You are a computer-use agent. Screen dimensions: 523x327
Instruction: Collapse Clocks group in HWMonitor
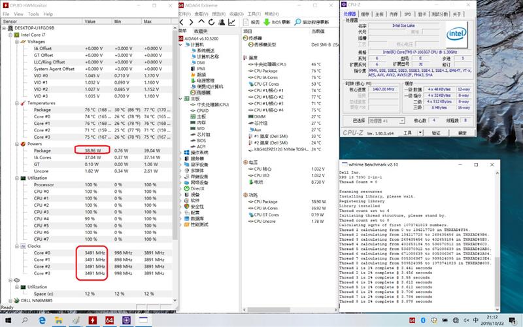pos(17,246)
